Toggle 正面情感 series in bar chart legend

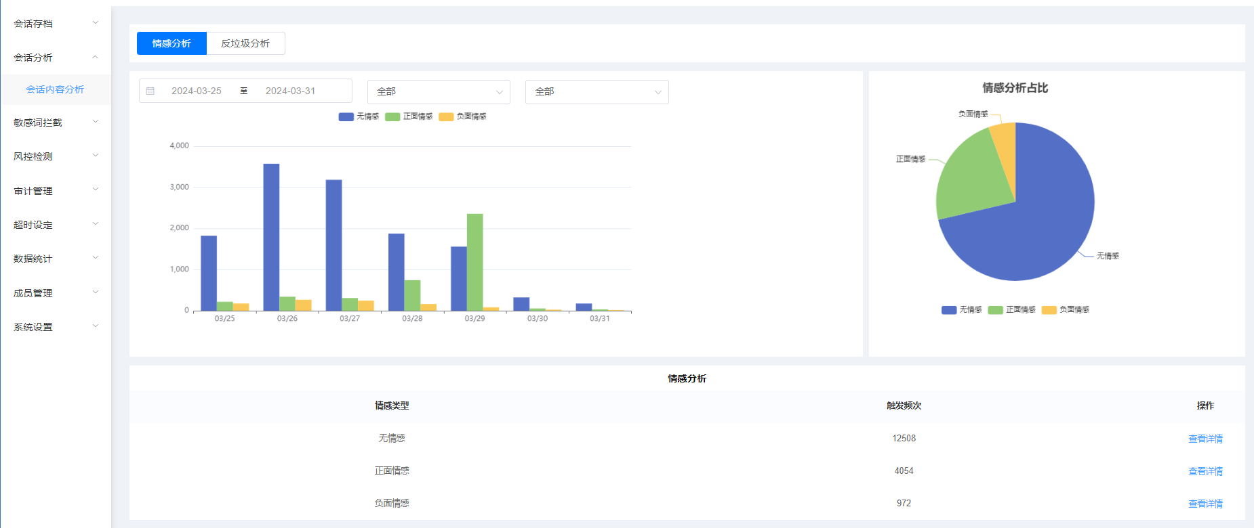409,116
